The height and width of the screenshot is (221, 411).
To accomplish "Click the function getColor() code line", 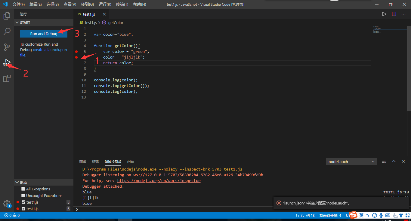I will click(x=117, y=46).
